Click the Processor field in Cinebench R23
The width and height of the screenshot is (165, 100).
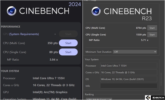[x=128, y=66]
